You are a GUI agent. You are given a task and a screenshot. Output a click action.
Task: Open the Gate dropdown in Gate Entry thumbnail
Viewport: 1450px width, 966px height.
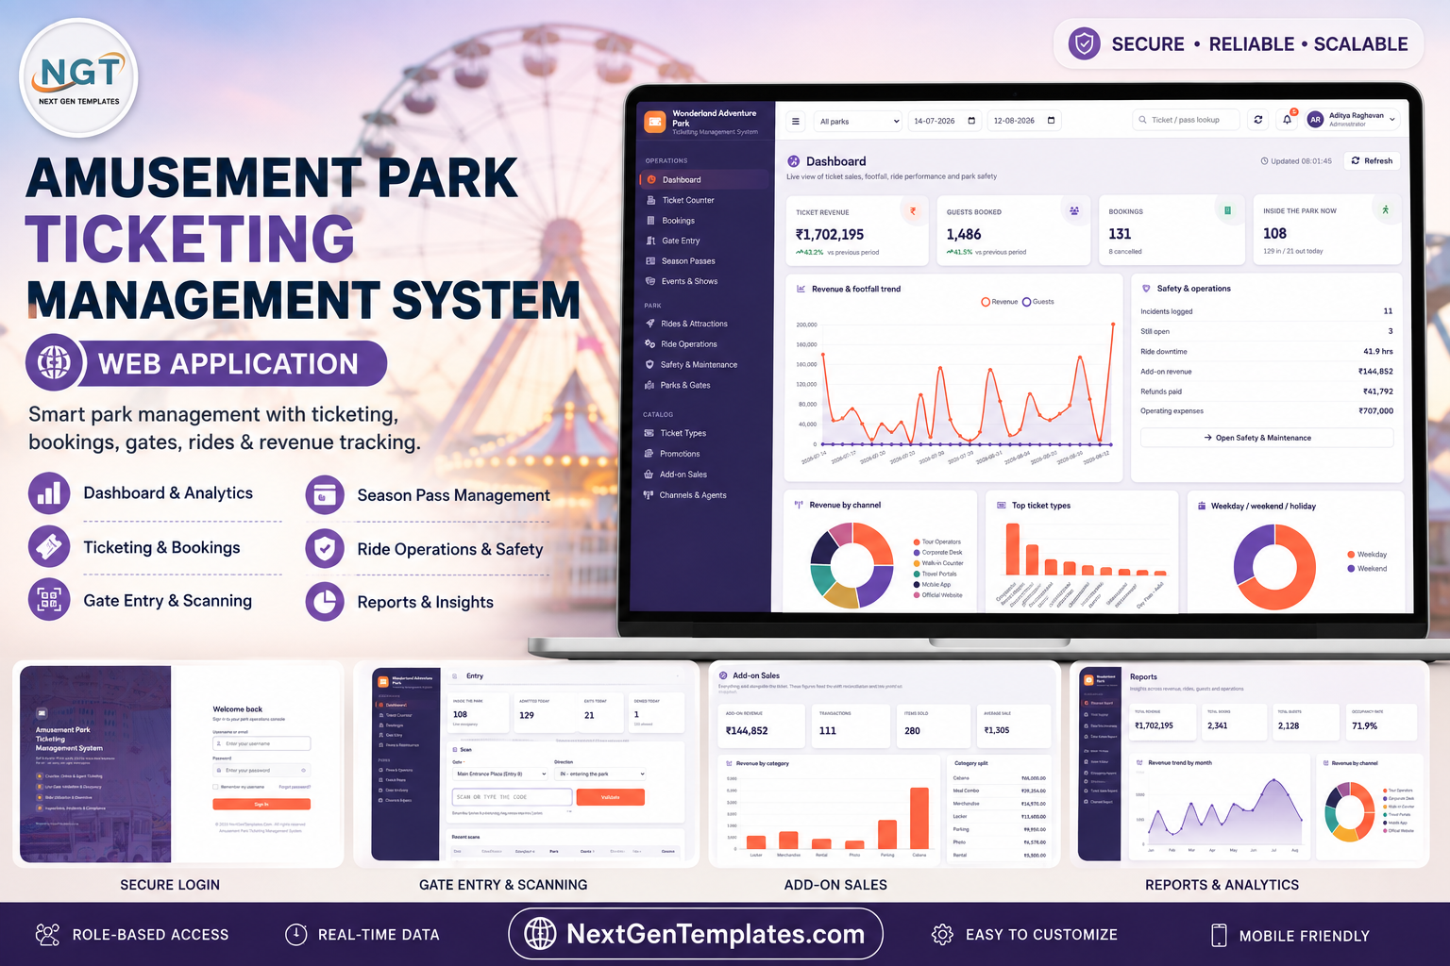point(500,774)
